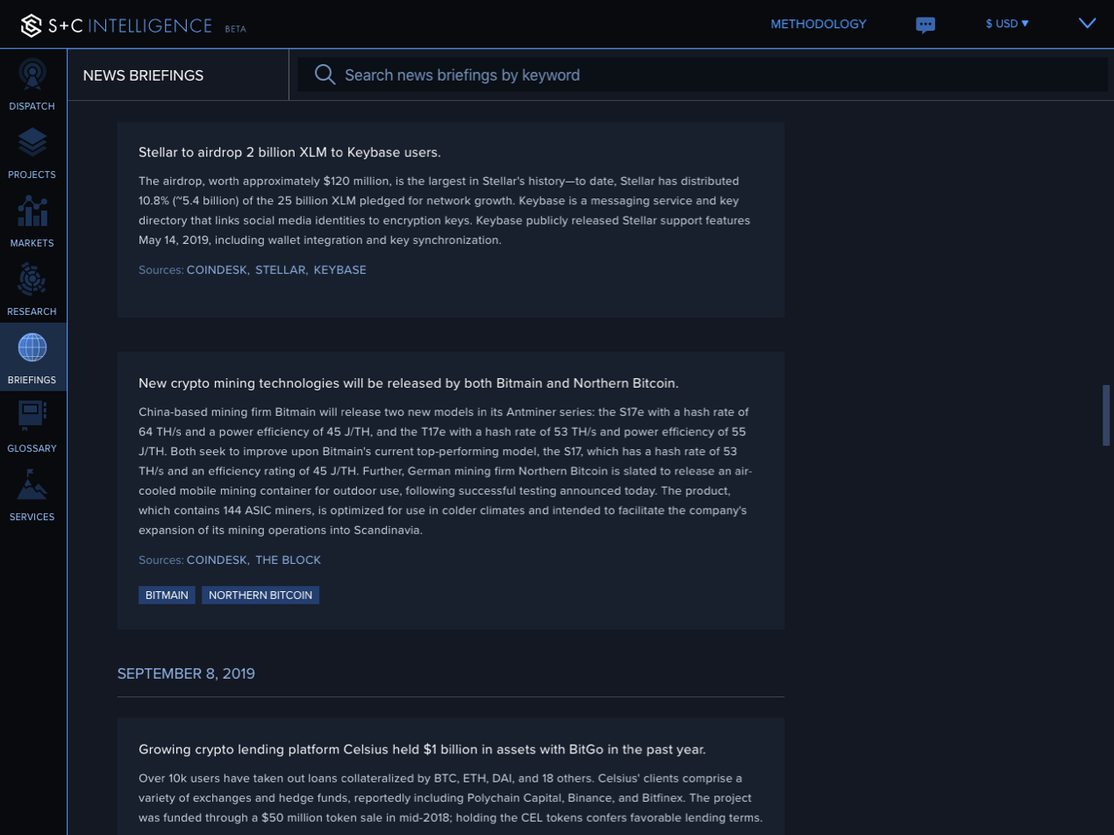The image size is (1114, 835).
Task: Click the September 8, 2019 date header
Action: click(x=186, y=674)
